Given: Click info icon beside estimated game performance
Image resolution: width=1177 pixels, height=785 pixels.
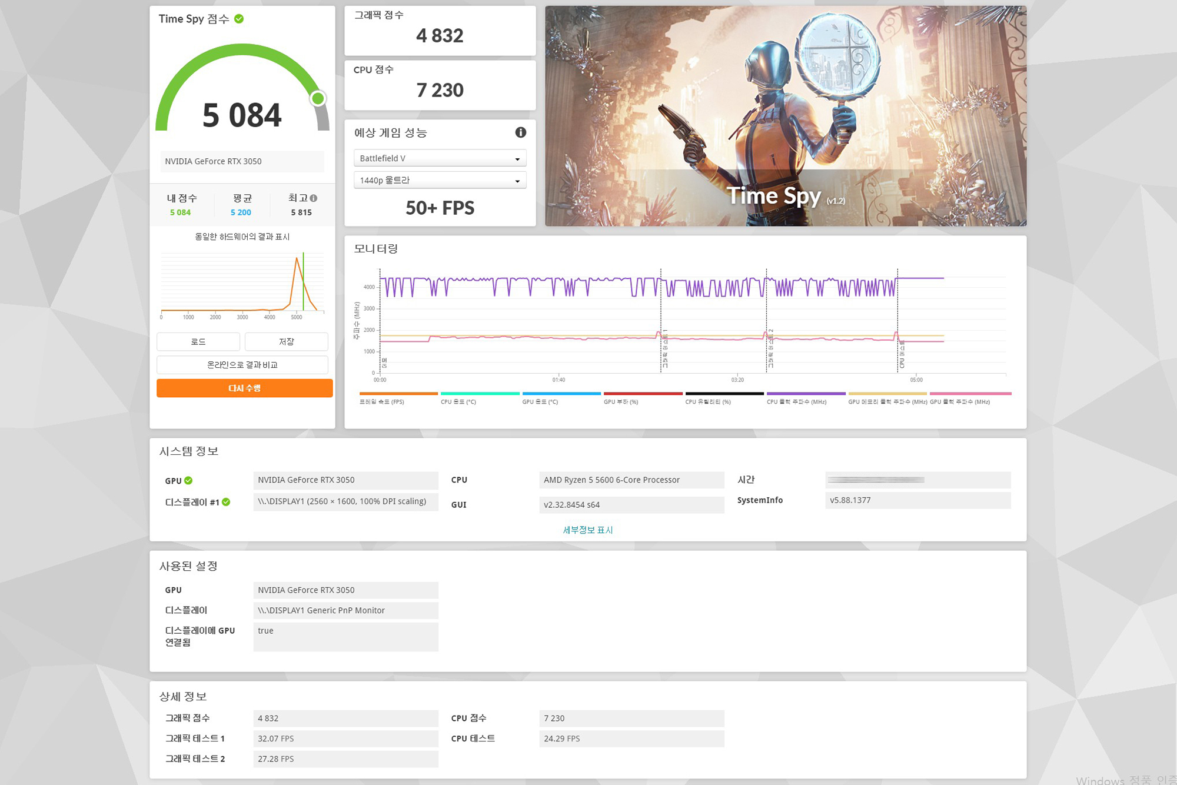Looking at the screenshot, I should (520, 132).
